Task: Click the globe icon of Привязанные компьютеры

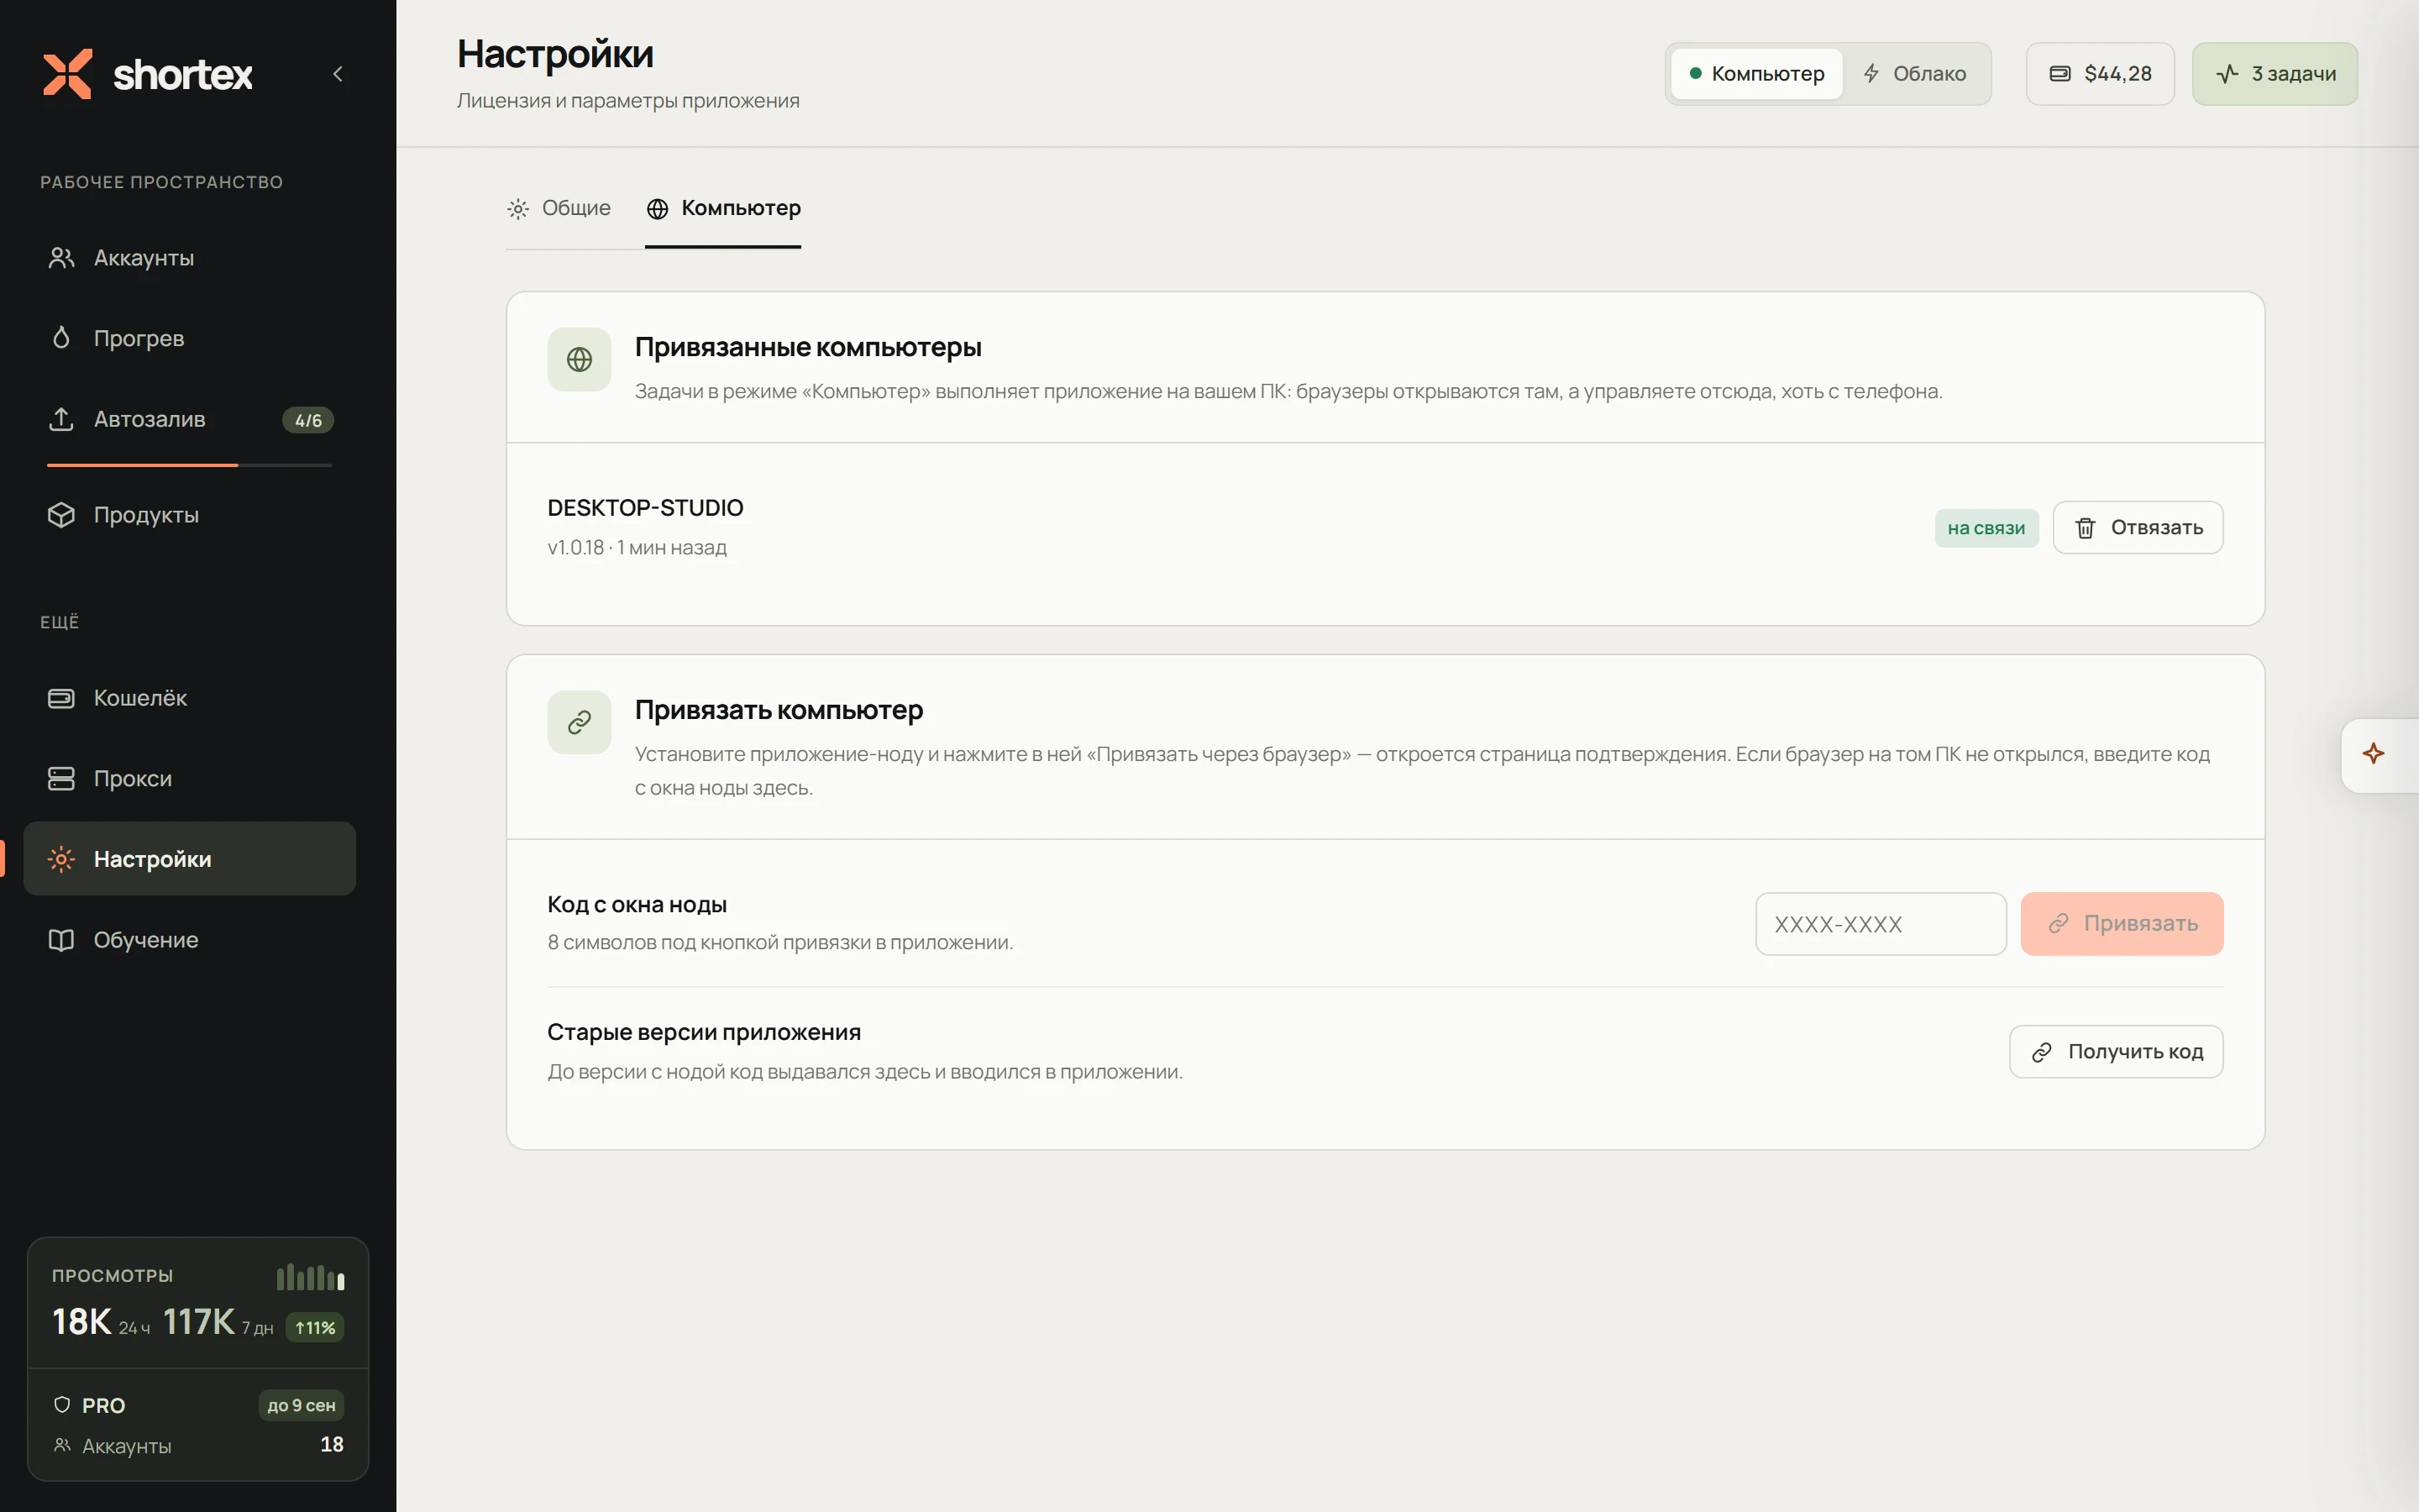Action: pyautogui.click(x=580, y=359)
